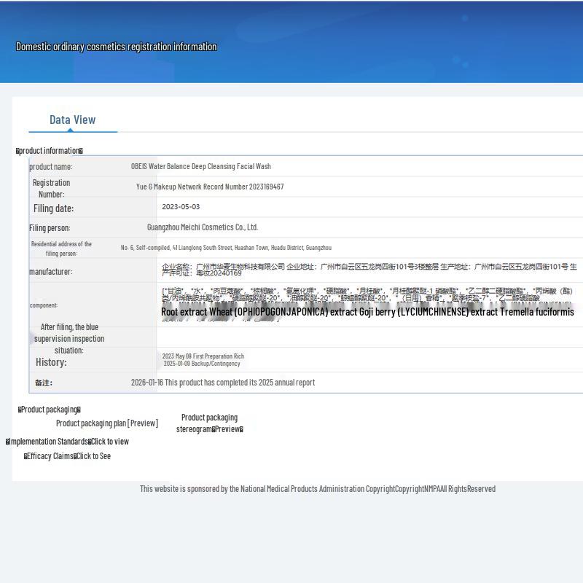The image size is (583, 583).
Task: Click the History row label
Action: pos(51,362)
